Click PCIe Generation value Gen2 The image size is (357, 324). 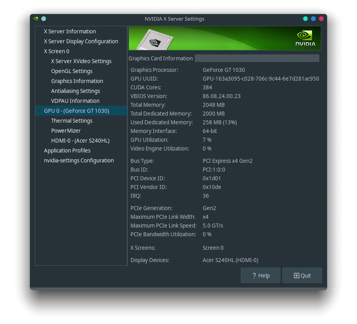(x=209, y=208)
